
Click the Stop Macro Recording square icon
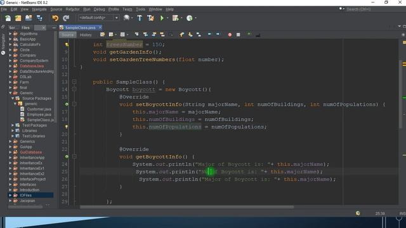pos(239,35)
